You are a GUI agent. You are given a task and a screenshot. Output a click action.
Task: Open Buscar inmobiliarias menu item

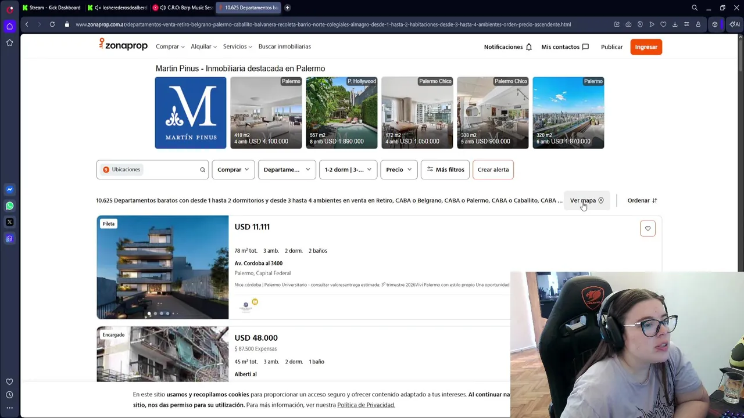(285, 46)
